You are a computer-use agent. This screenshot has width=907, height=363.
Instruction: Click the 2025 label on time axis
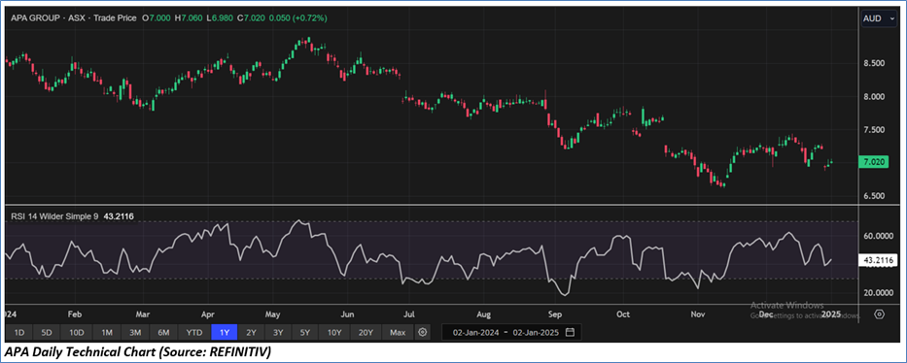coord(831,314)
